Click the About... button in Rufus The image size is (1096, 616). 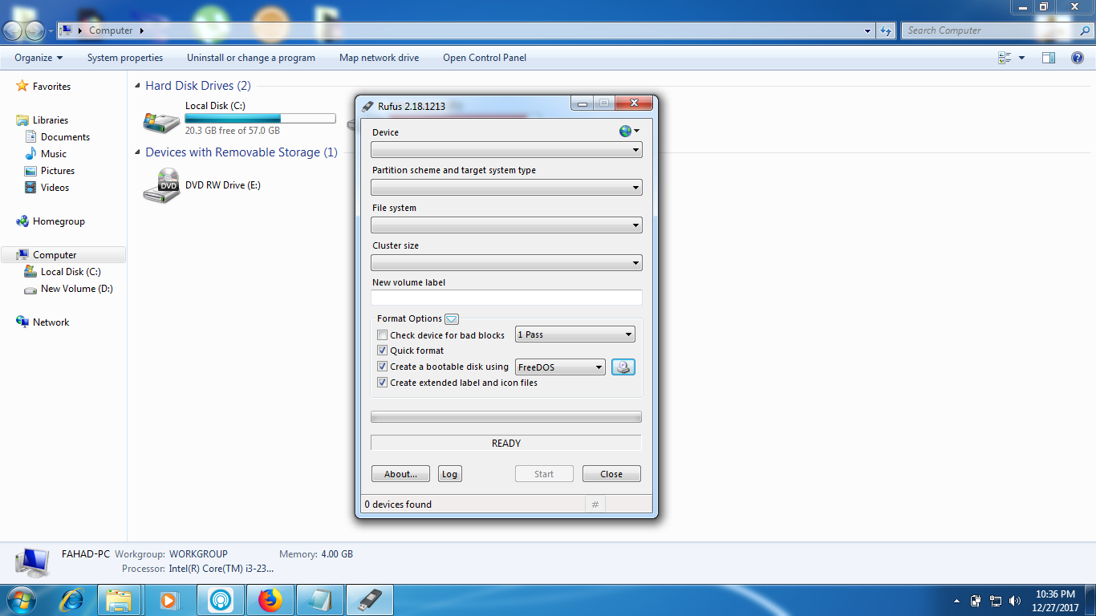(400, 474)
